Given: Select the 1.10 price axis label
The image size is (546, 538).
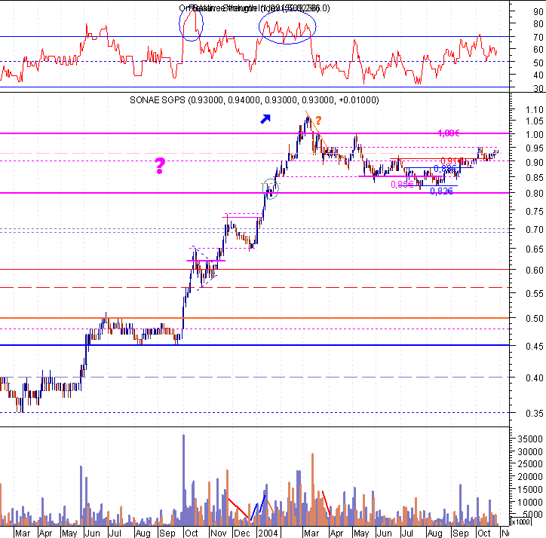Looking at the screenshot, I should click(534, 109).
